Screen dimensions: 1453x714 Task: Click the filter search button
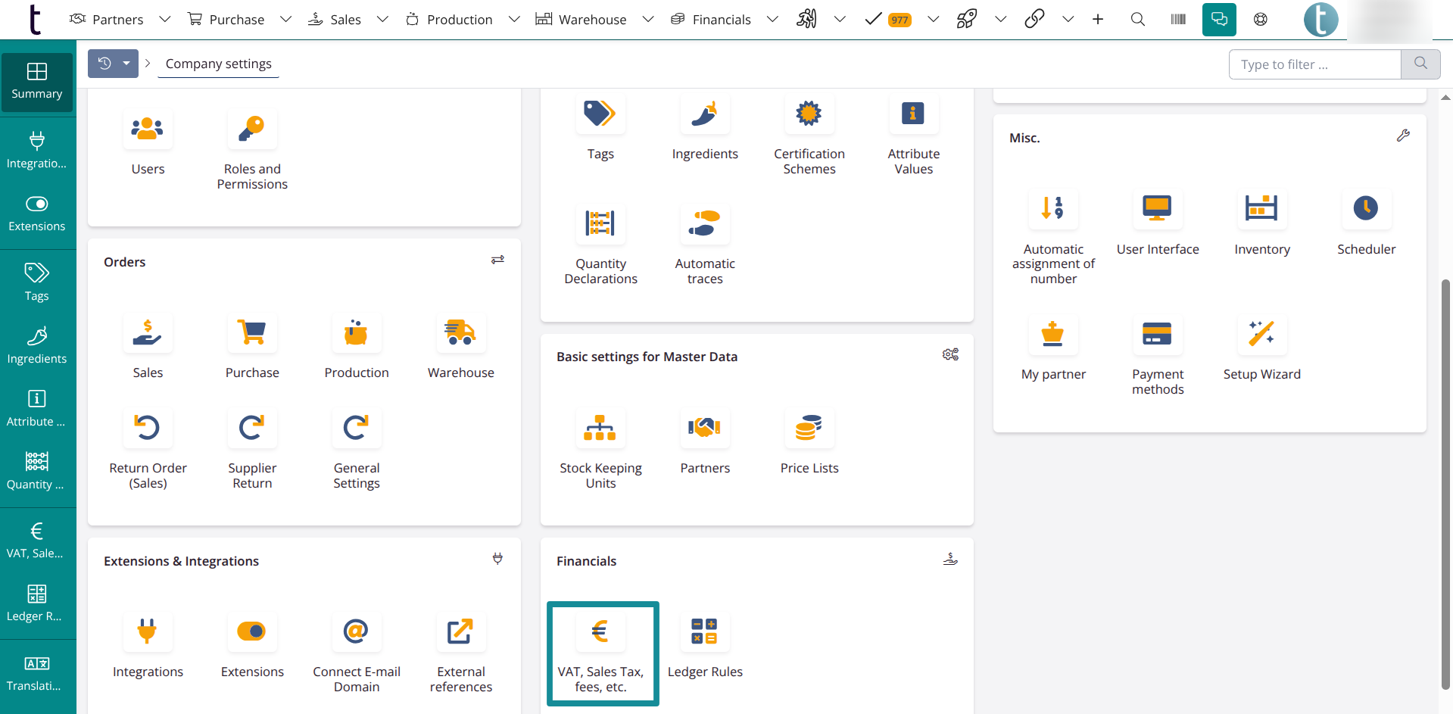point(1420,64)
